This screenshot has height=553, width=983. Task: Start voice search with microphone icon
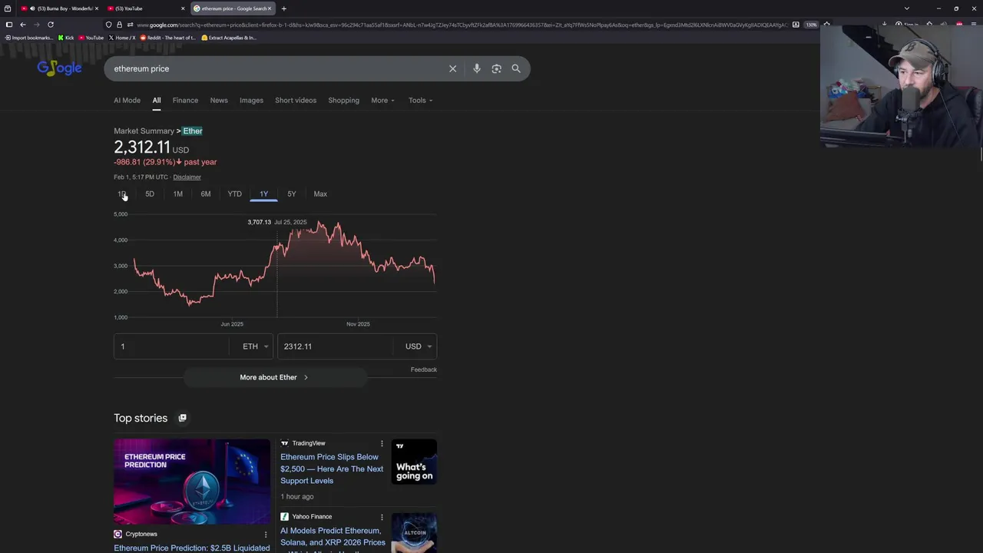coord(477,68)
